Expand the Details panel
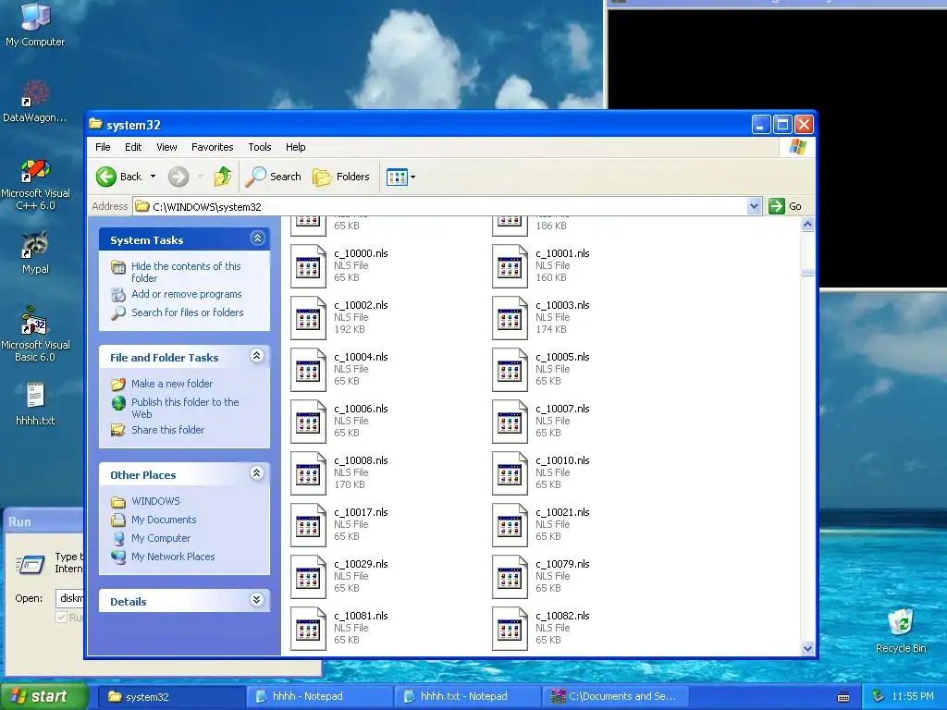Viewport: 947px width, 710px height. 257,599
